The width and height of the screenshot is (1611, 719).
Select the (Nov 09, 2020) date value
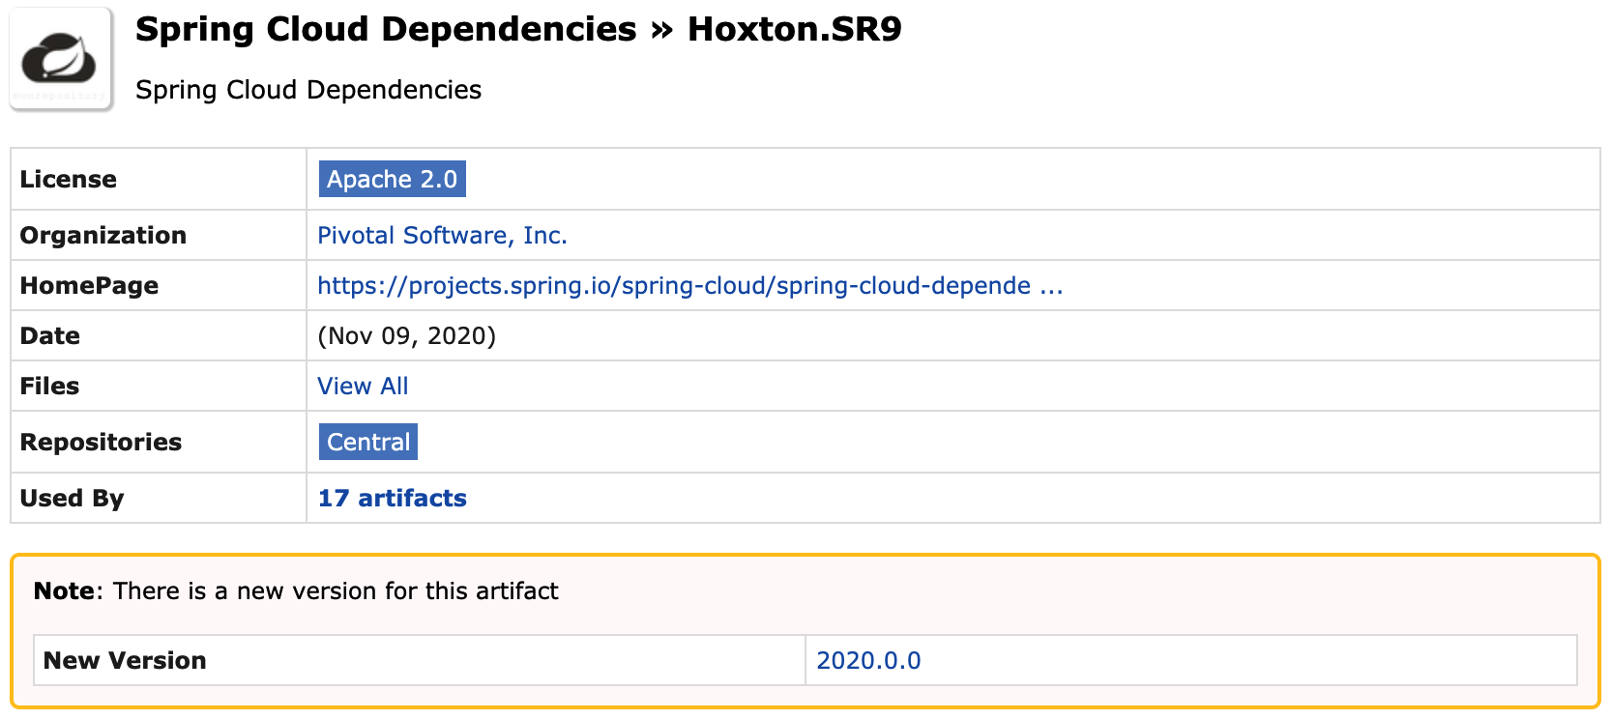pyautogui.click(x=406, y=335)
